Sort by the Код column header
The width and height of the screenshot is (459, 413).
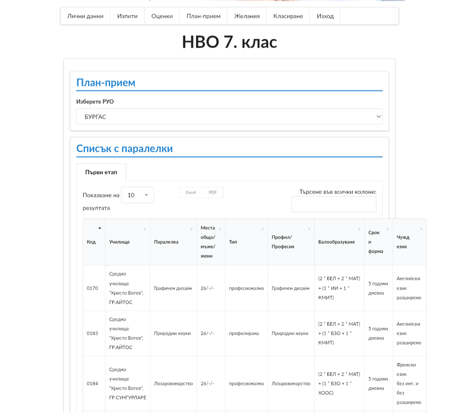click(x=94, y=242)
